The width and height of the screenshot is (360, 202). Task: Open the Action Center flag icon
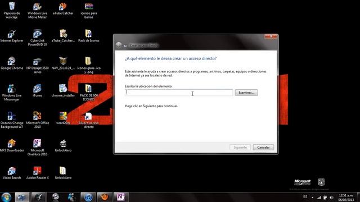pos(325,198)
